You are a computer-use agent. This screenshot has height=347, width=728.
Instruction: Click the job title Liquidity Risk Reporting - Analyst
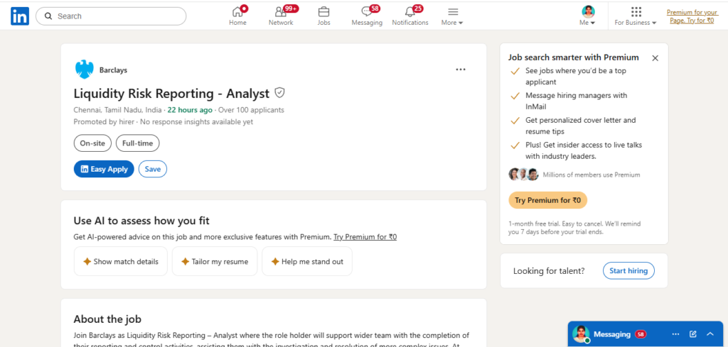coord(171,94)
